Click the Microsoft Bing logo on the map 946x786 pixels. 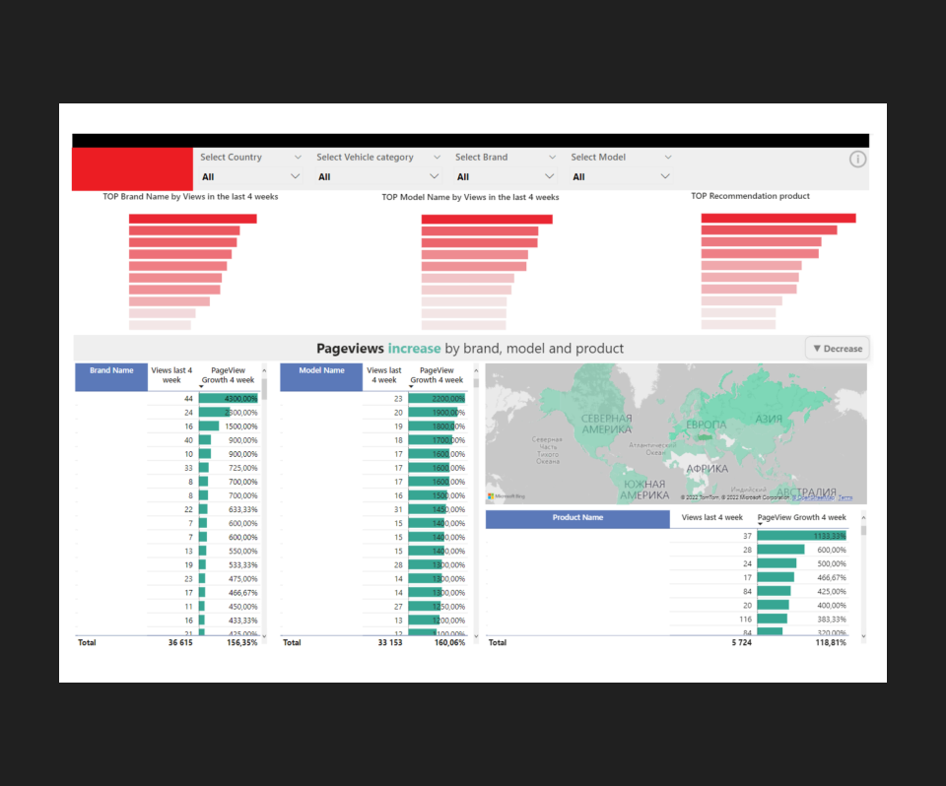coord(507,496)
